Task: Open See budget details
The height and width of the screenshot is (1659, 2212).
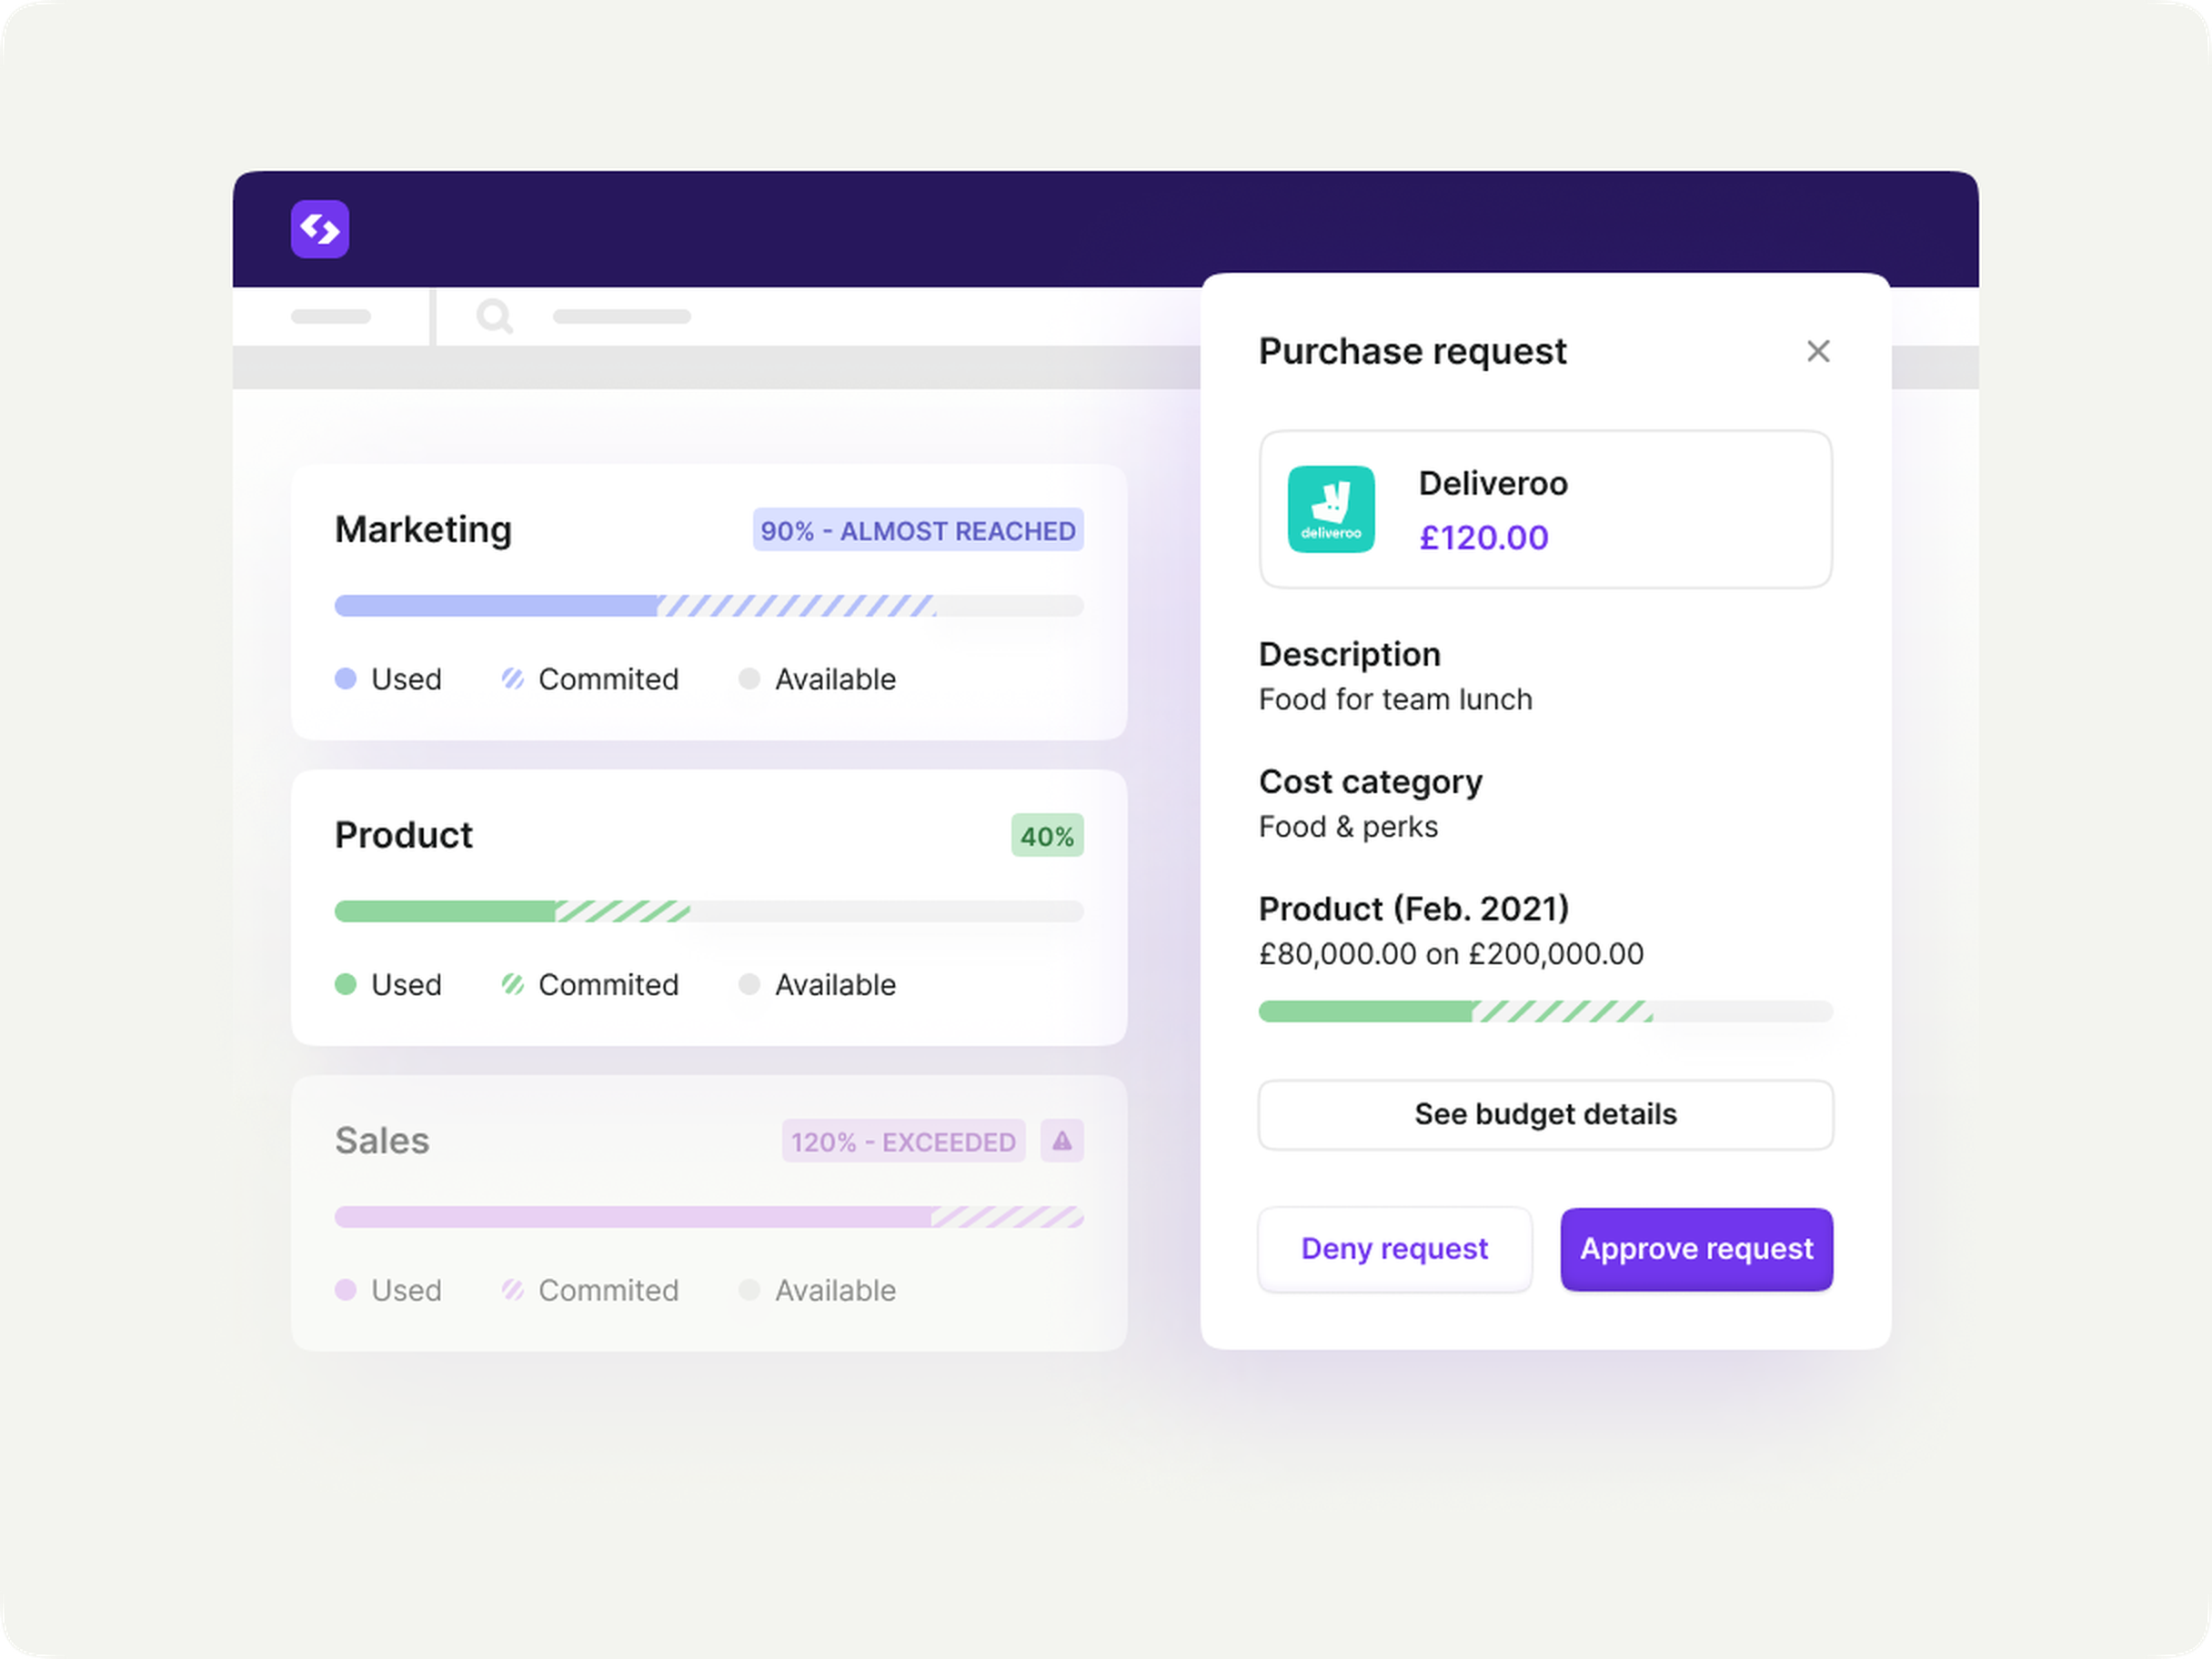Action: (1546, 1114)
